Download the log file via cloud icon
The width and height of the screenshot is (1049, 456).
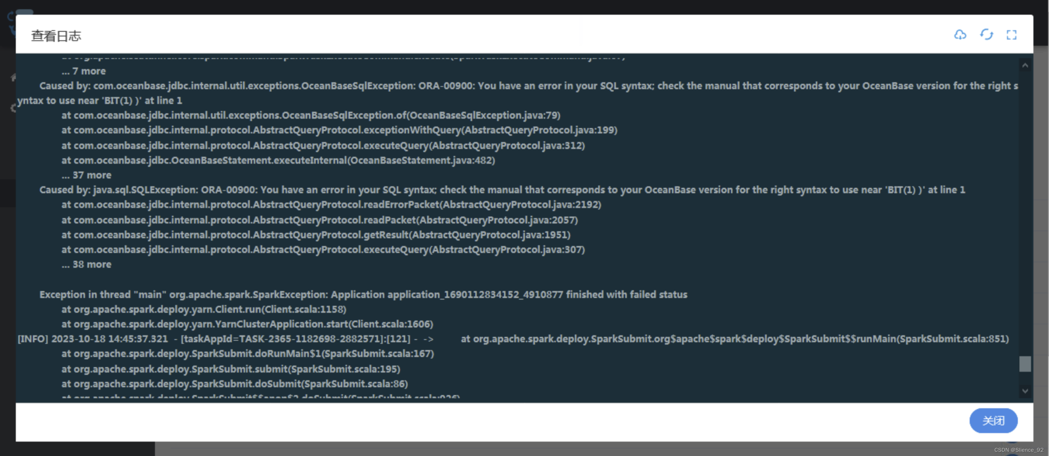click(x=960, y=35)
